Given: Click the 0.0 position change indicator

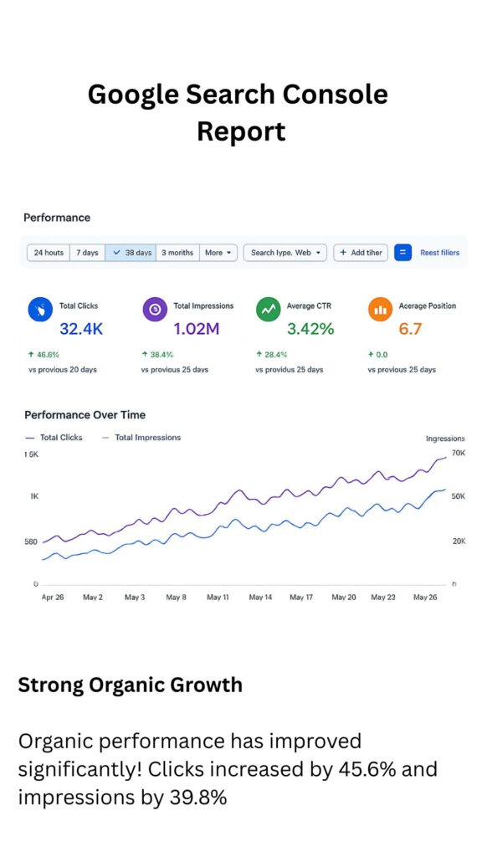Looking at the screenshot, I should tap(377, 355).
